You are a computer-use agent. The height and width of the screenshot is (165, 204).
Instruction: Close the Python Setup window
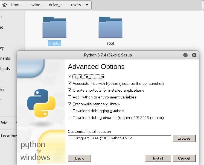[194, 55]
